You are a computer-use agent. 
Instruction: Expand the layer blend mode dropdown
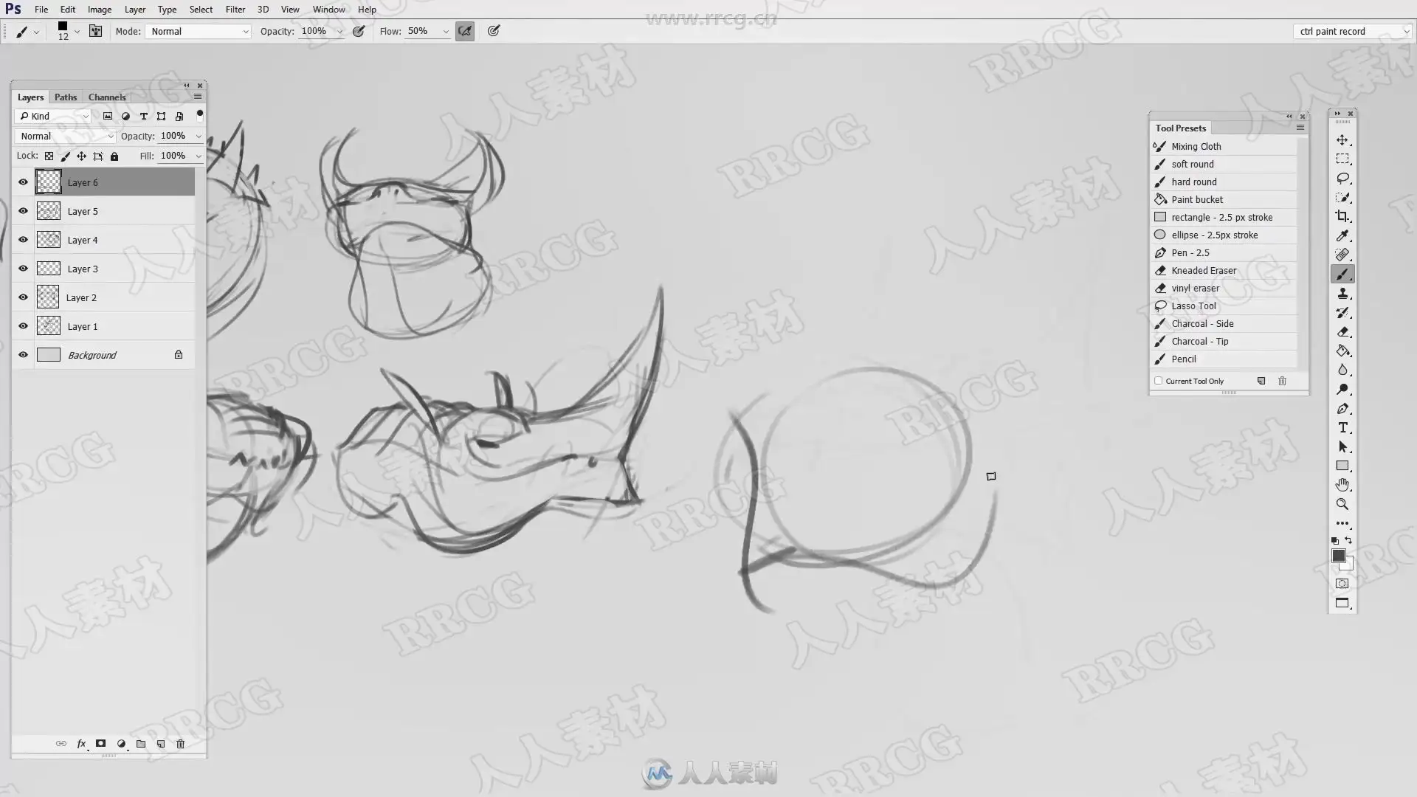point(66,136)
